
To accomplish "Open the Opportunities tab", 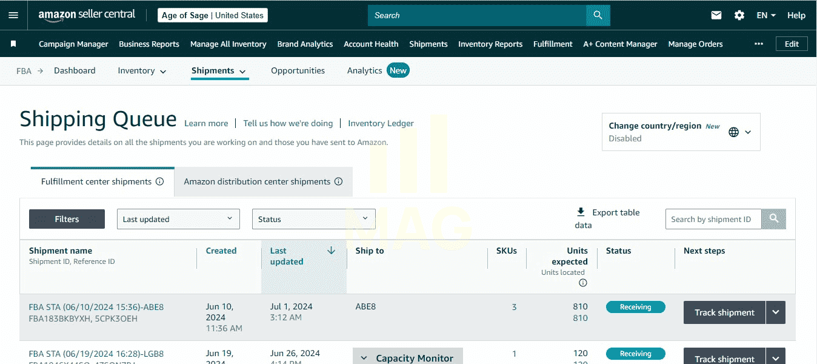I will tap(298, 70).
